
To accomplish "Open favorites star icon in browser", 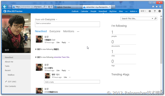I will point(157,7).
